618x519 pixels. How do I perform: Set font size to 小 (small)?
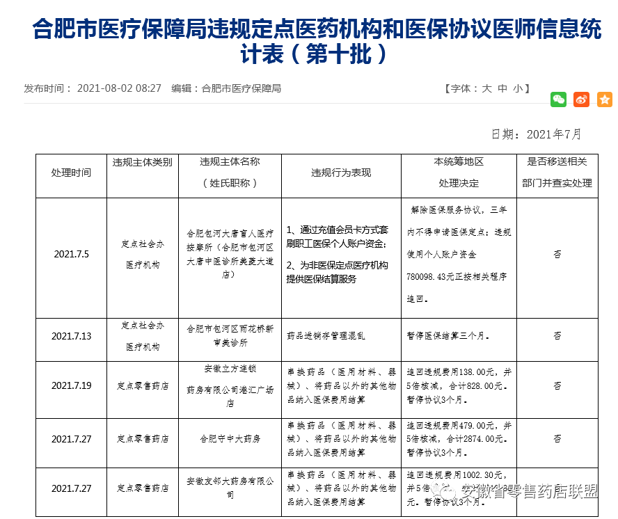pyautogui.click(x=517, y=88)
